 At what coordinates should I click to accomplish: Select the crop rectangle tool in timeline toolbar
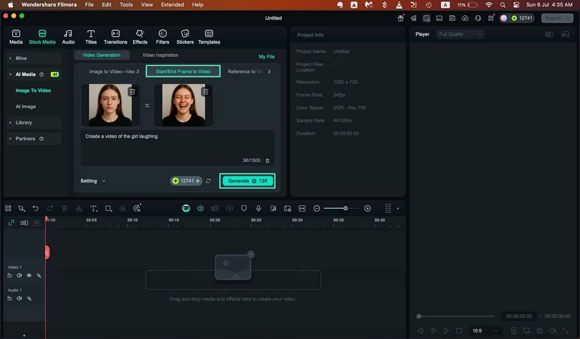tap(108, 208)
